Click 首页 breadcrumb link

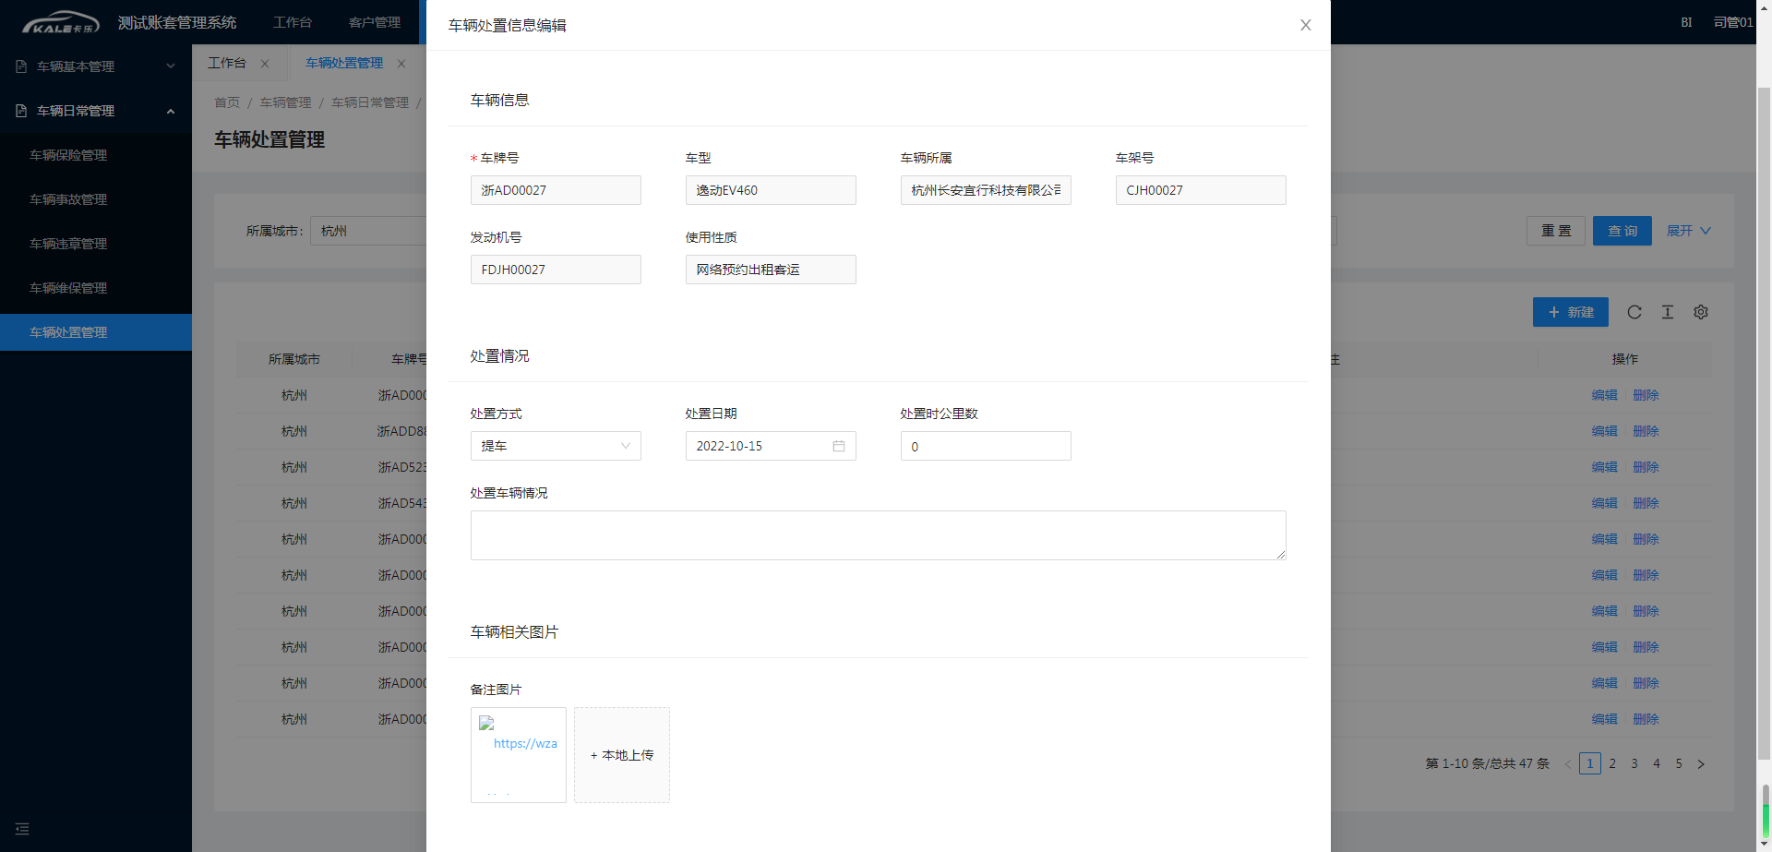pos(227,102)
